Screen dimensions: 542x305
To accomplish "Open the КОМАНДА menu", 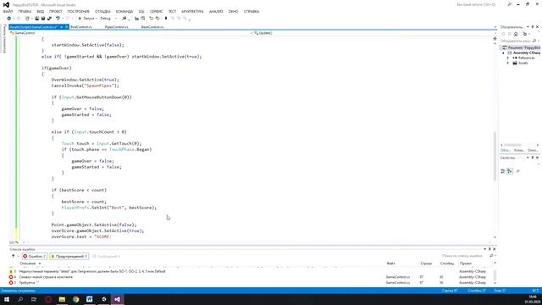I will 124,11.
